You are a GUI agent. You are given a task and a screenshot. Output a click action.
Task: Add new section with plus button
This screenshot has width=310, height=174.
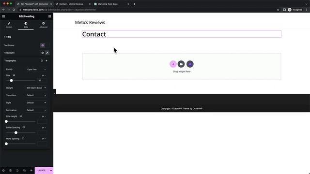[173, 64]
